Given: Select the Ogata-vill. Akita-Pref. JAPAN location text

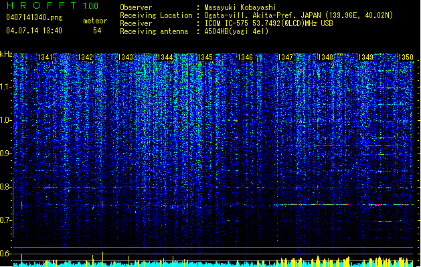Looking at the screenshot, I should click(299, 15).
